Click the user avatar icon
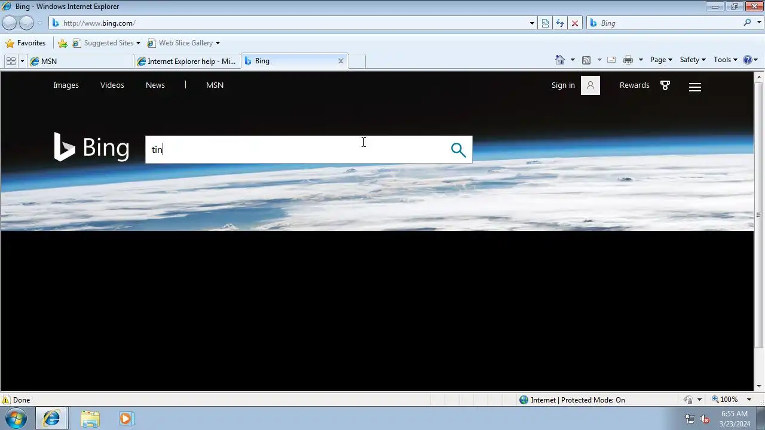Screen dimensions: 765x430 590,85
